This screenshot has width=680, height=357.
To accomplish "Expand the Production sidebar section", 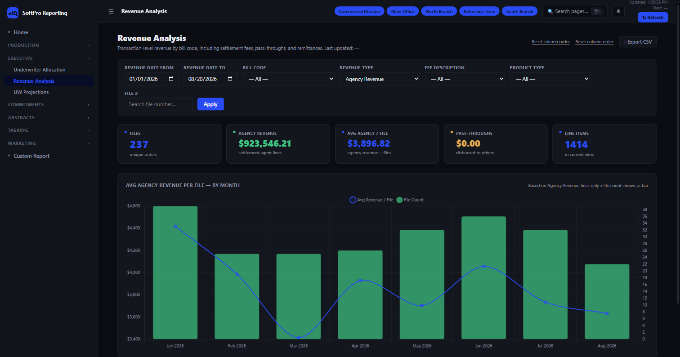I will (x=49, y=45).
